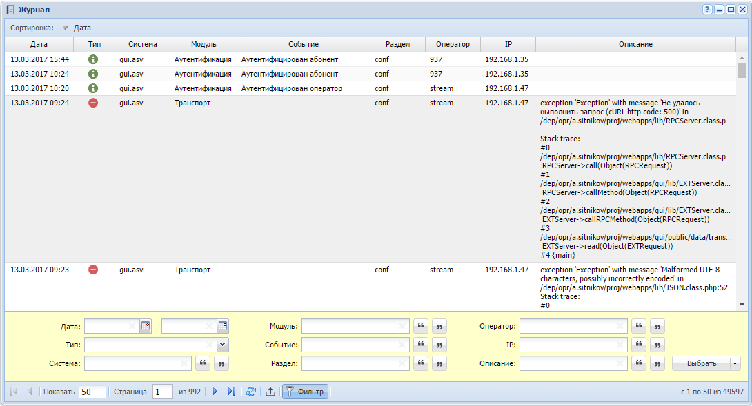Click the Оператор column header
The height and width of the screenshot is (406, 752).
click(453, 44)
